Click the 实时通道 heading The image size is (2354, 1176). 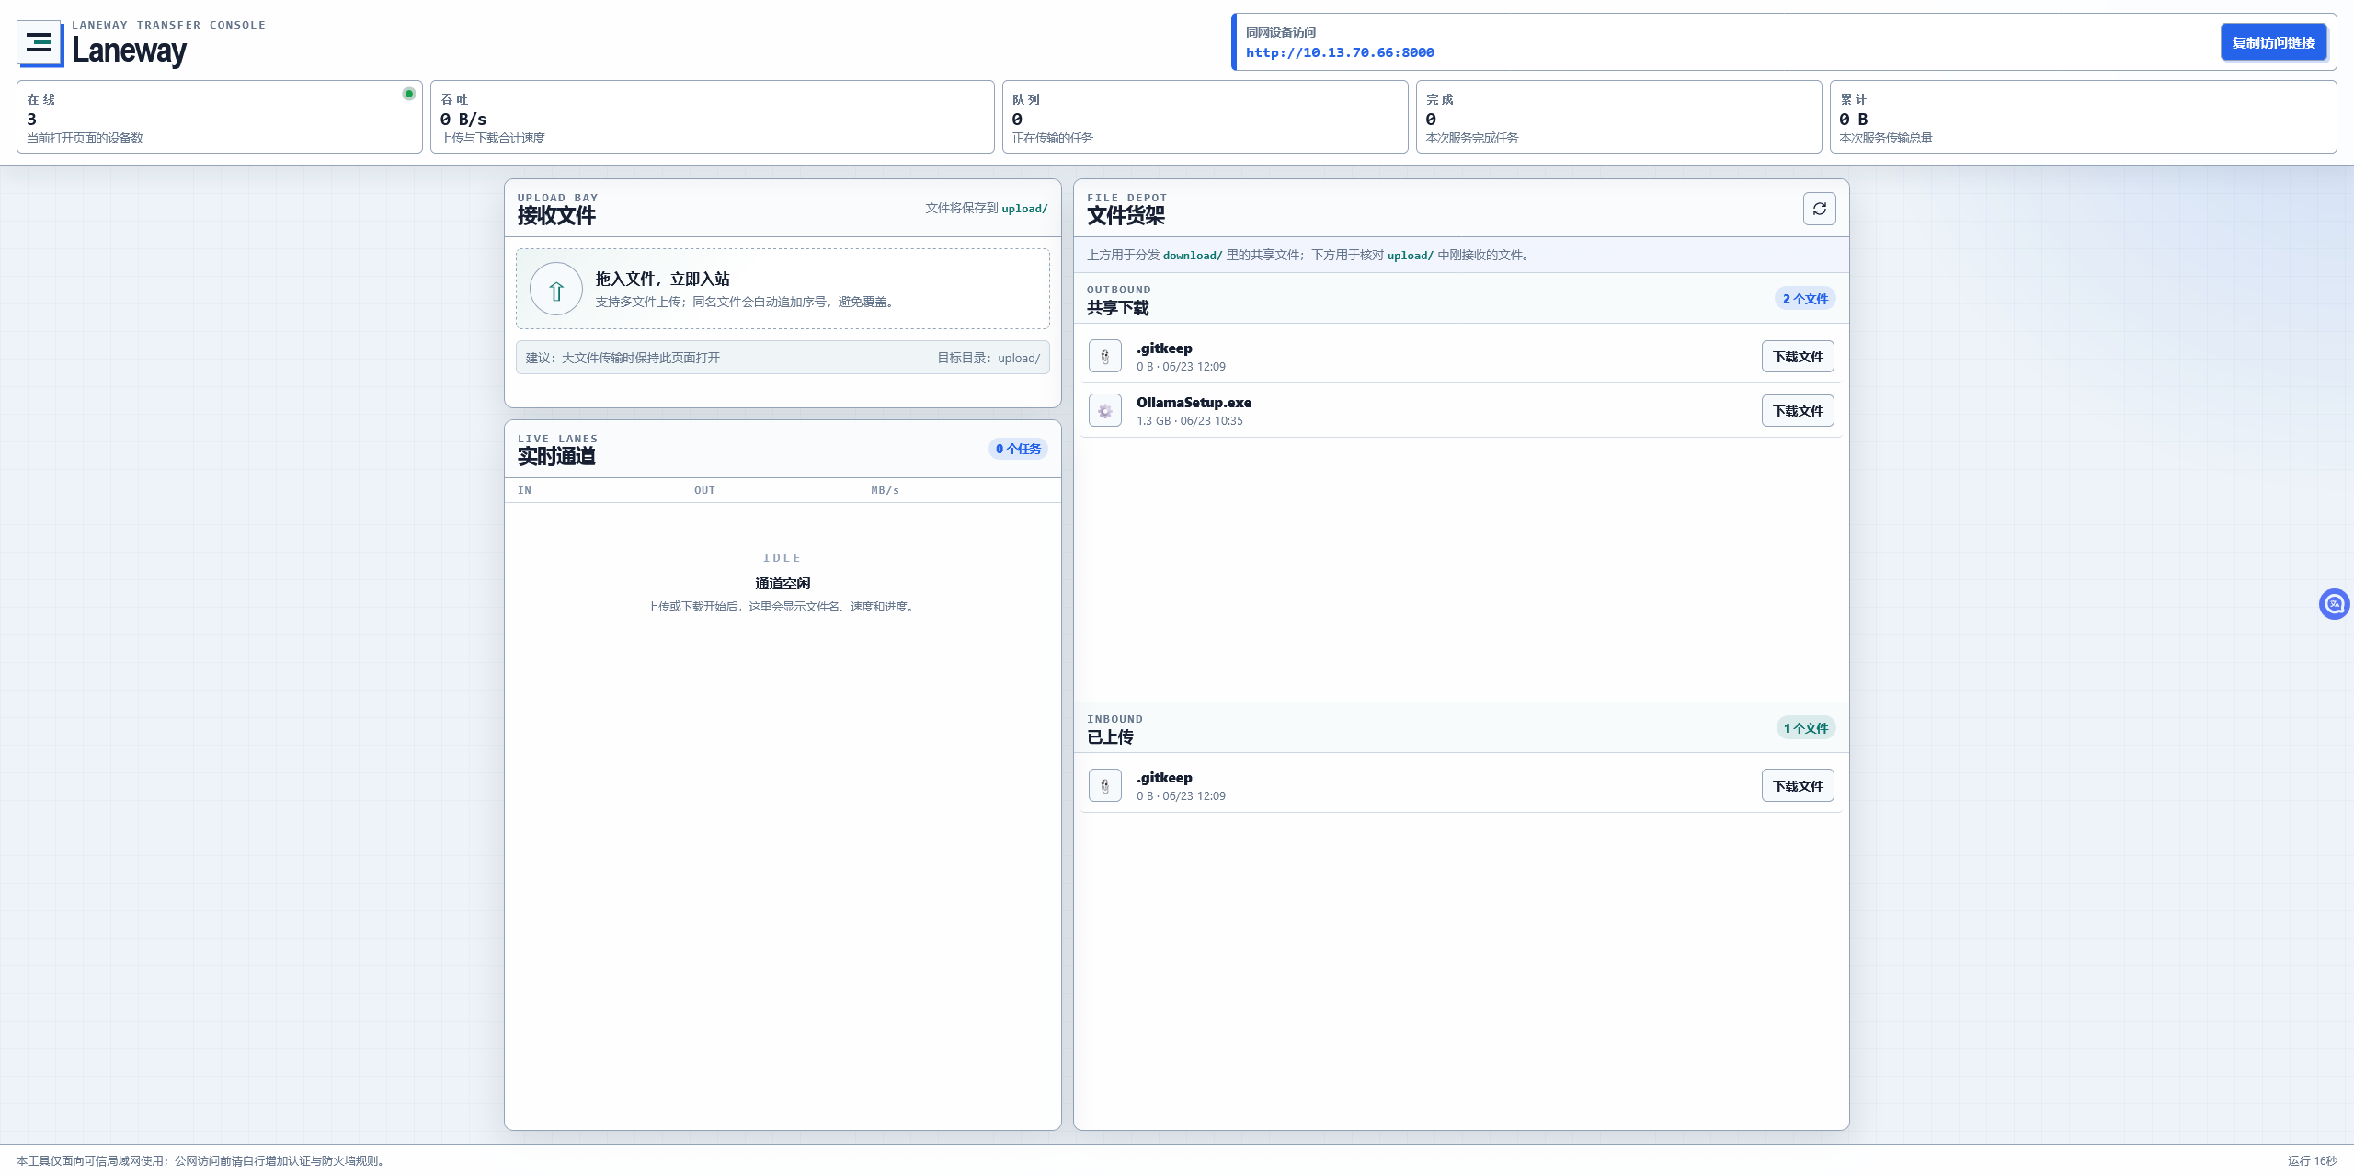(x=556, y=457)
